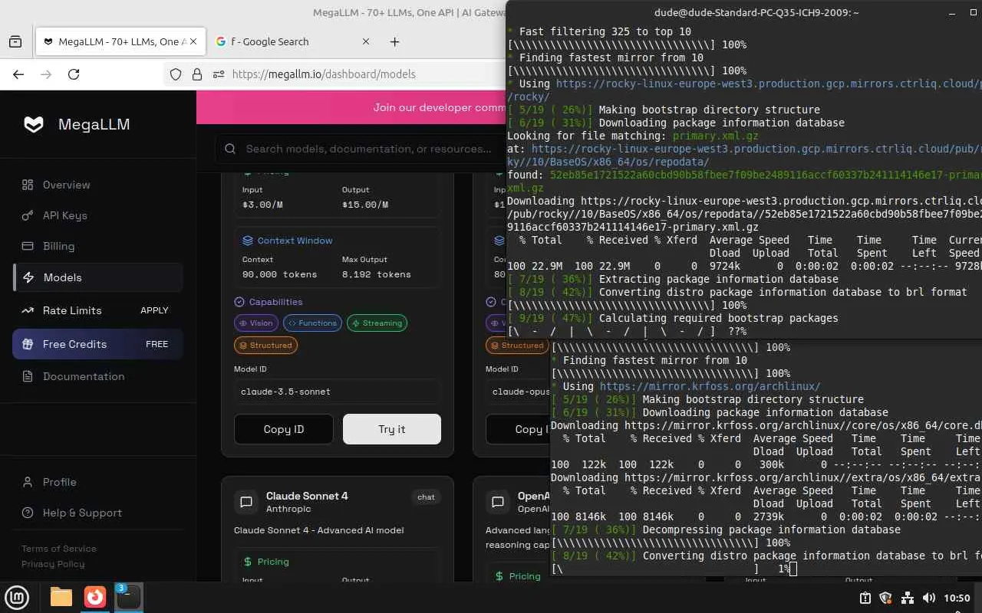Click the chat badge on Claude Sonnet 4
Viewport: 982px width, 613px height.
click(x=426, y=497)
